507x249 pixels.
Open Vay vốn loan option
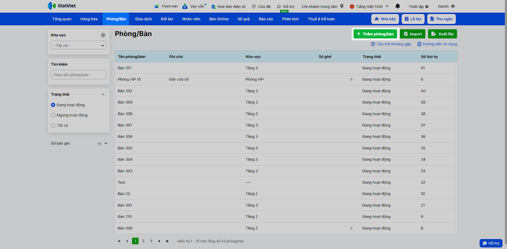[194, 6]
